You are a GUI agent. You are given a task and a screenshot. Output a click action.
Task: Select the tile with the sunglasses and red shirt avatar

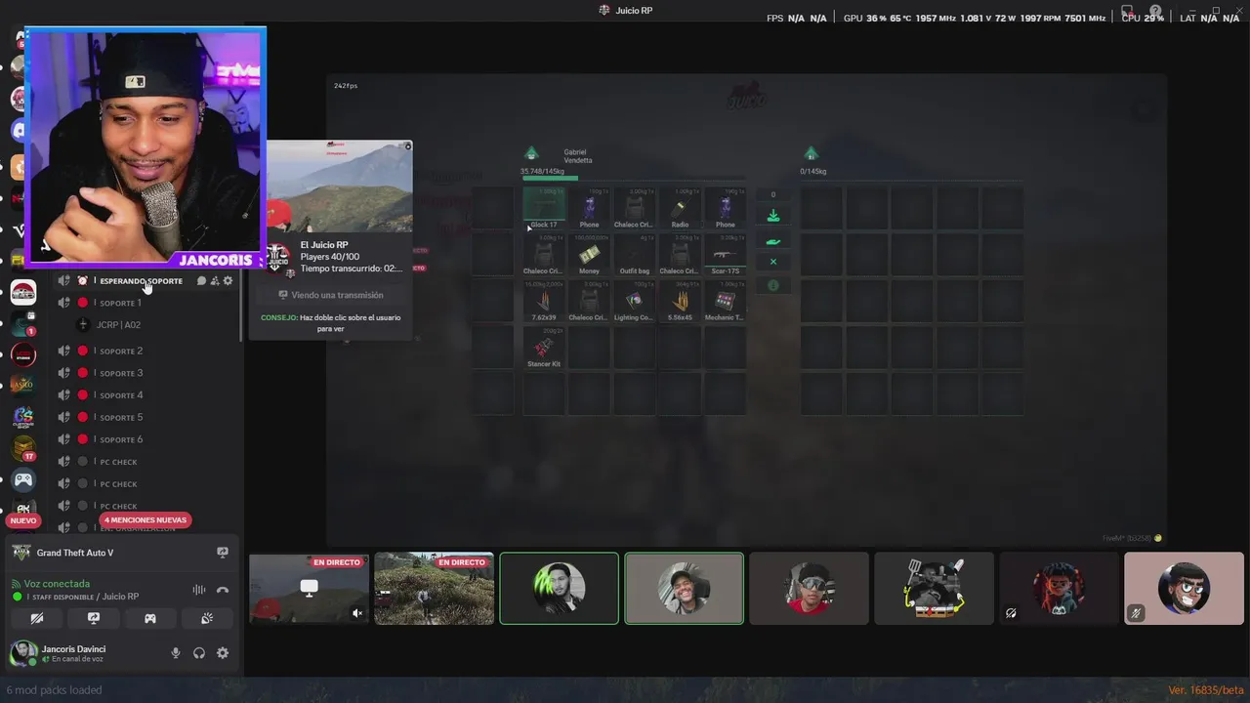tap(810, 589)
